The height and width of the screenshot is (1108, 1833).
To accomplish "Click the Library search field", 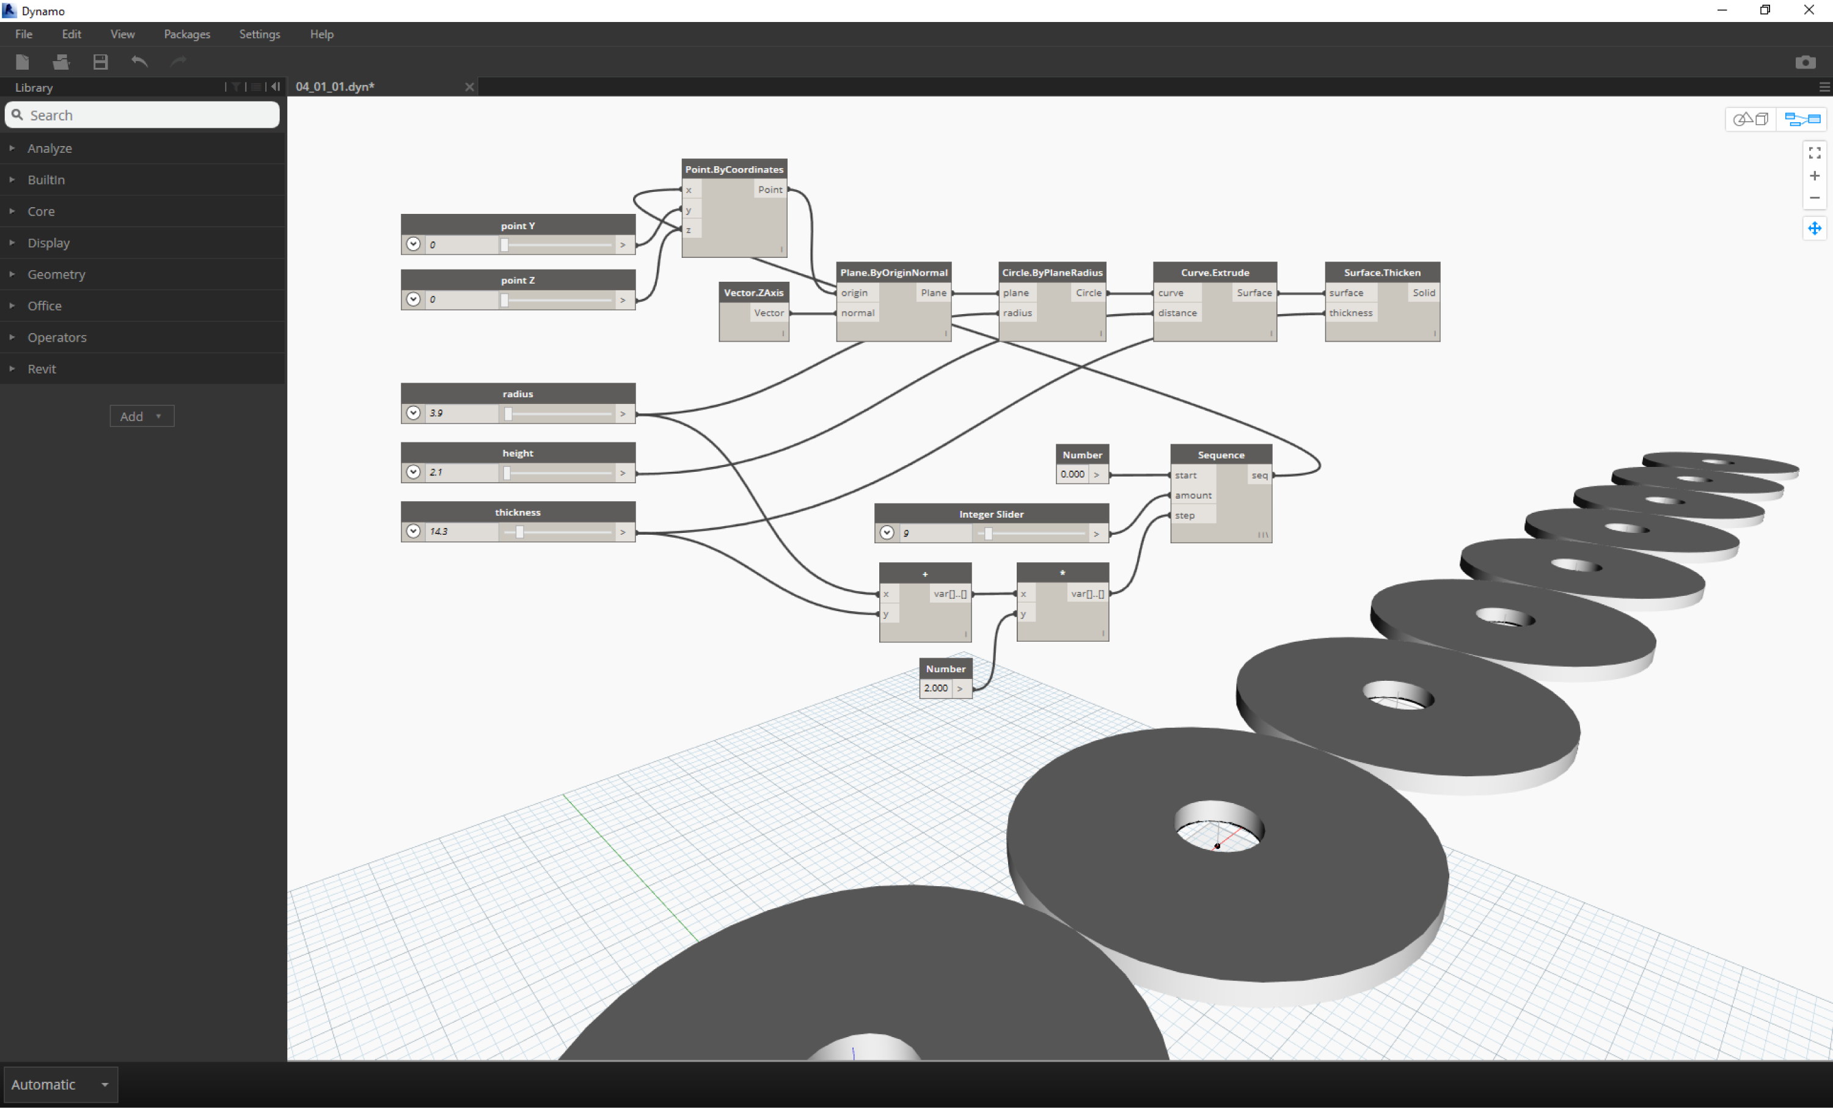I will [142, 115].
